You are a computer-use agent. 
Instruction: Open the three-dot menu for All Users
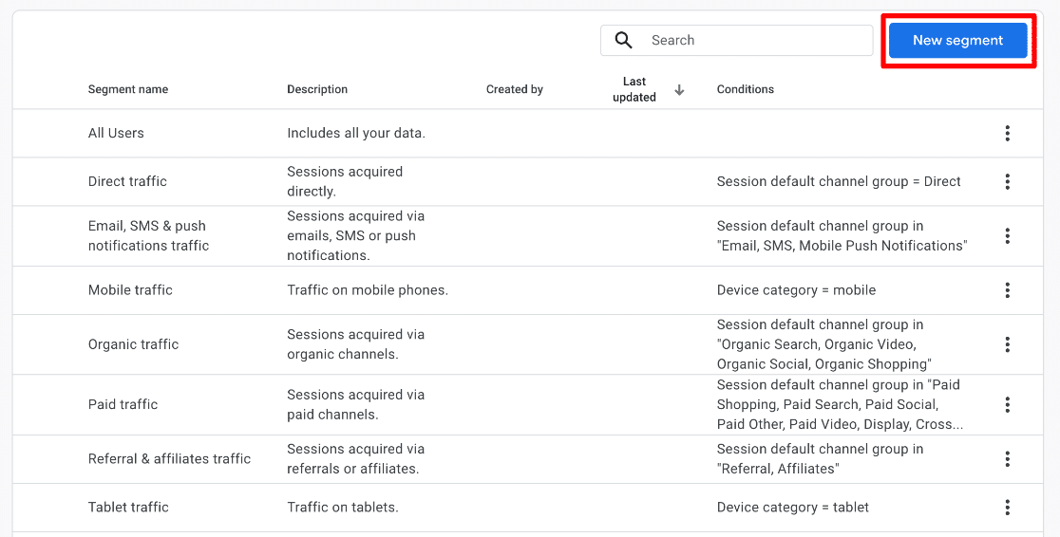coord(1007,134)
